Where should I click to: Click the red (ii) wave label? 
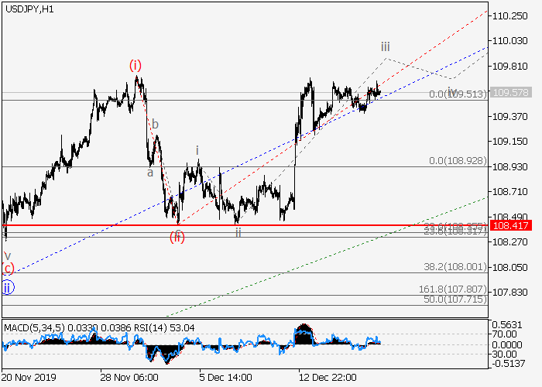coord(177,237)
